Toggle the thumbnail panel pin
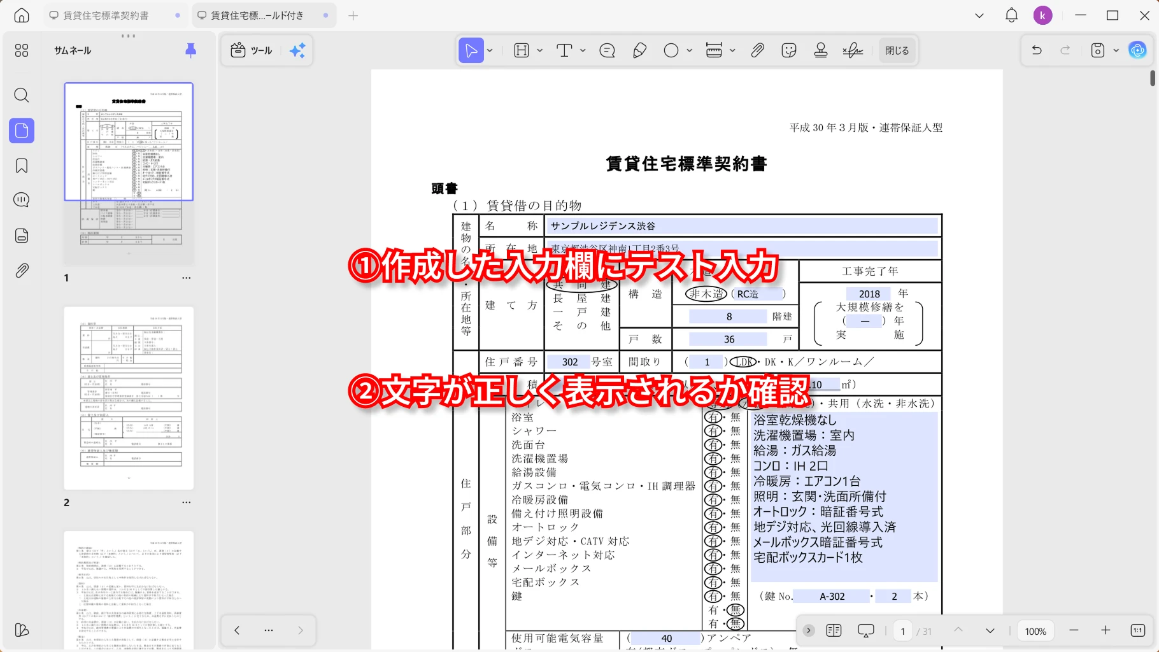Image resolution: width=1159 pixels, height=652 pixels. (190, 50)
